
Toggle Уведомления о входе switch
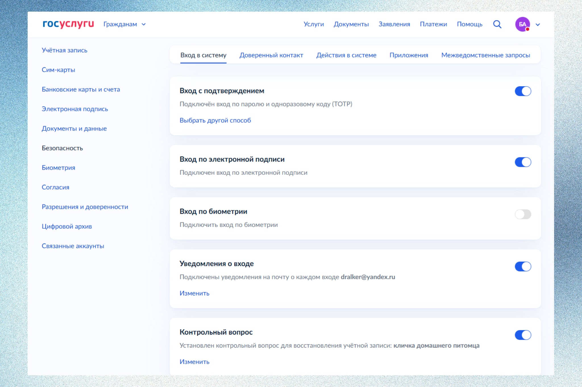tap(523, 266)
